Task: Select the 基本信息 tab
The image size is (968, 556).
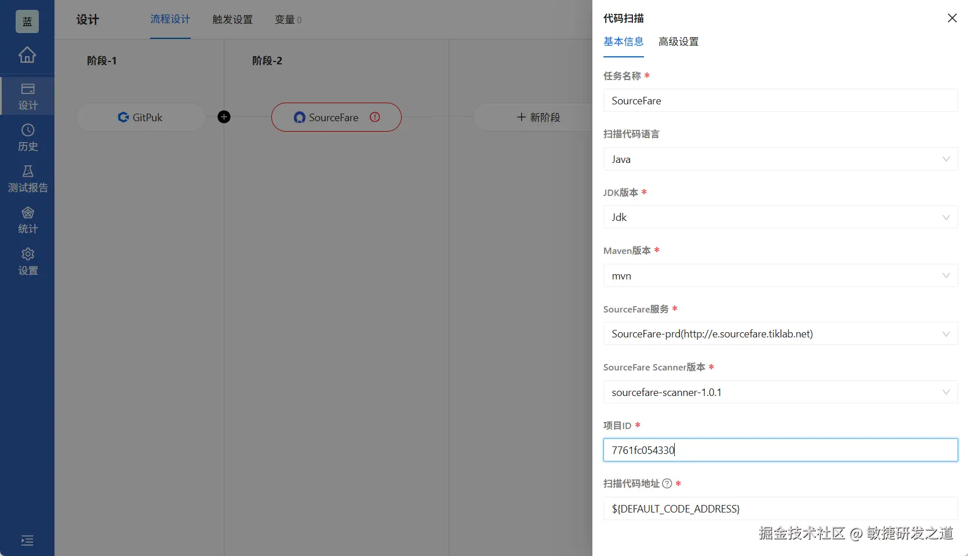Action: click(624, 42)
